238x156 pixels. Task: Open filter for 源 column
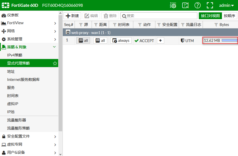pos(81,25)
